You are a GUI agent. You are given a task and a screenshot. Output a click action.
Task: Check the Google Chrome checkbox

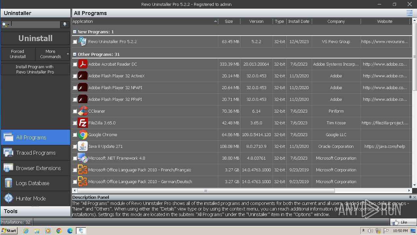pos(75,135)
